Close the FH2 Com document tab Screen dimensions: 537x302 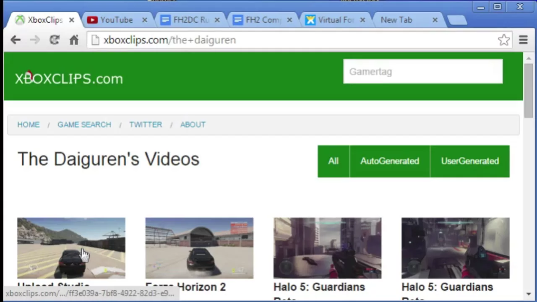(x=289, y=20)
